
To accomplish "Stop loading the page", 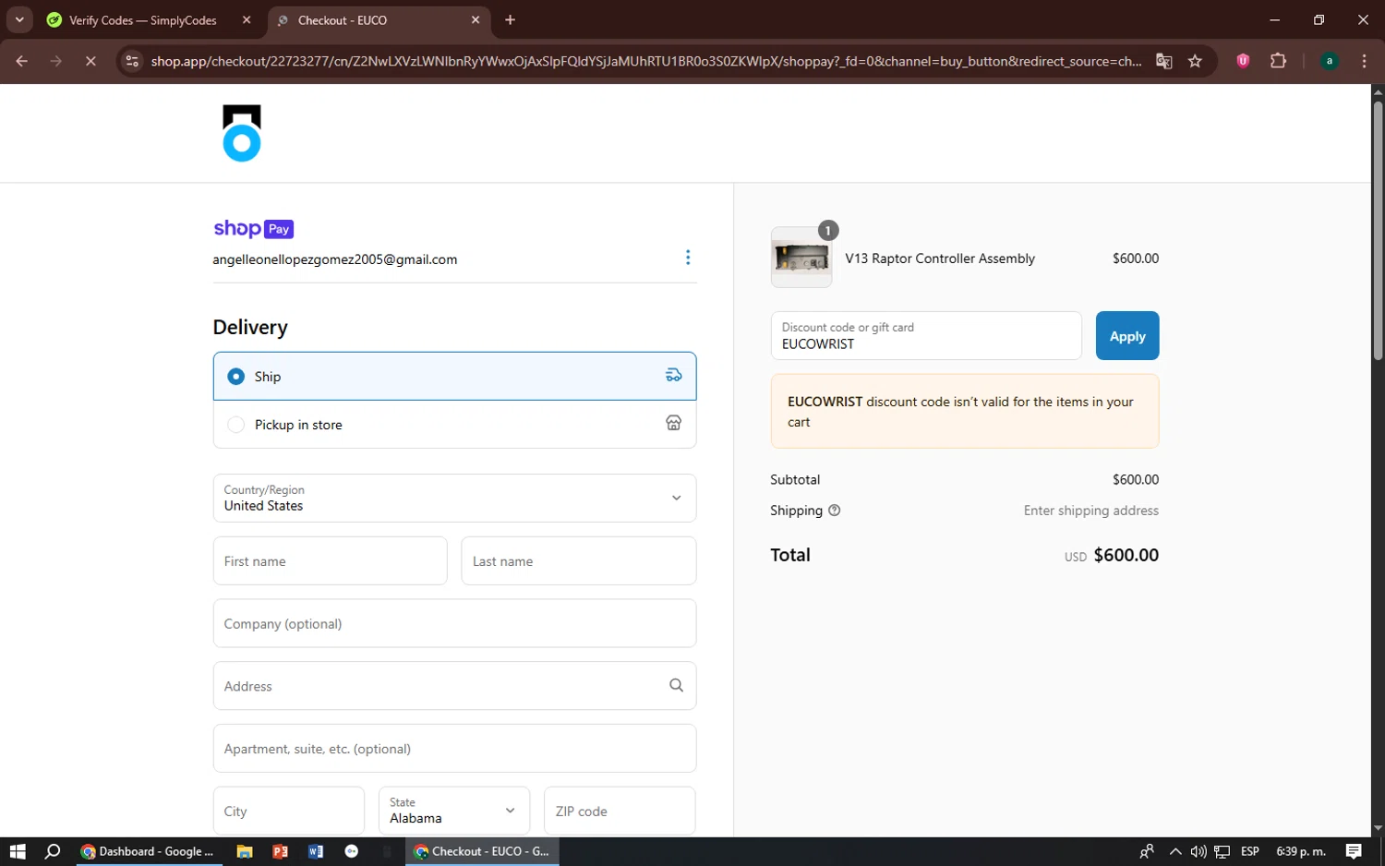I will [90, 61].
